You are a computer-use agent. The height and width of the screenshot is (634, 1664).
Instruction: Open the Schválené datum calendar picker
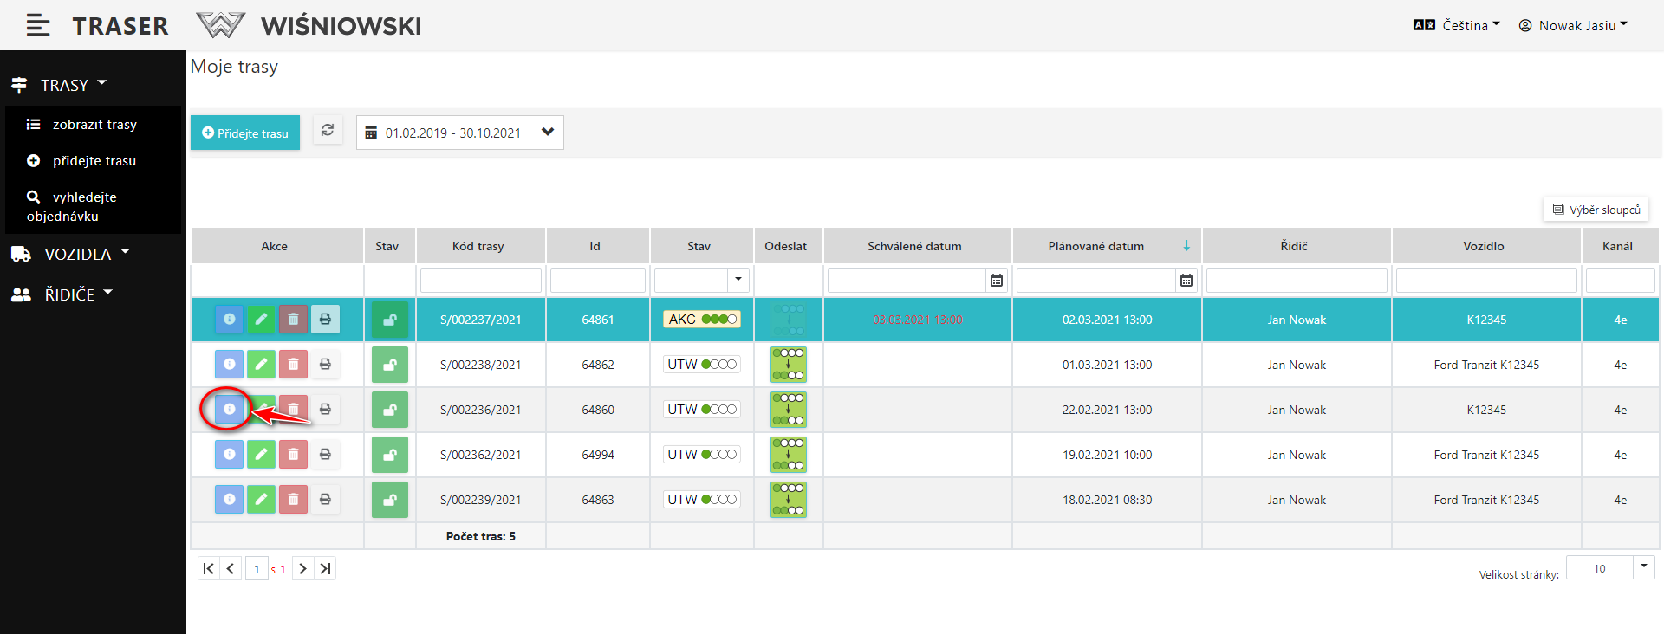pyautogui.click(x=997, y=281)
